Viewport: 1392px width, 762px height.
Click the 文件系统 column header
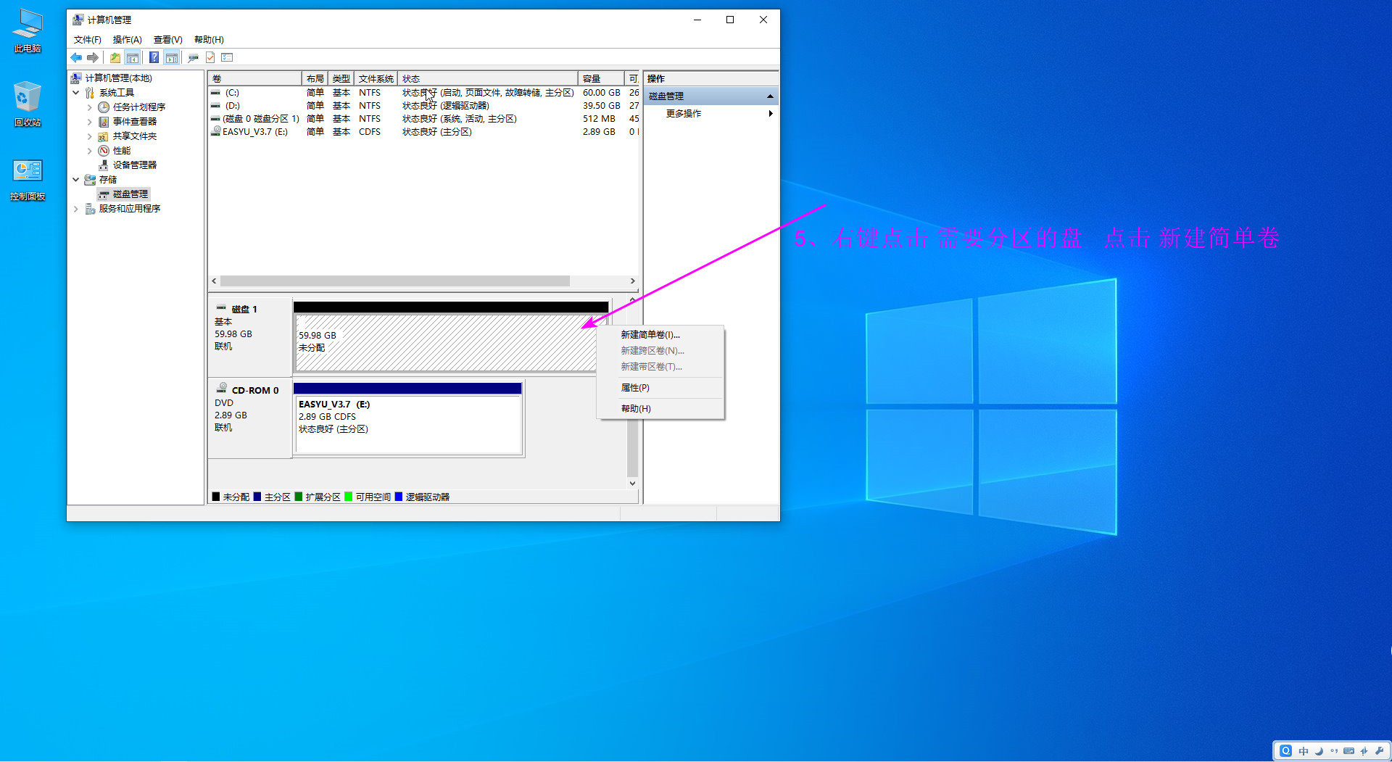376,78
